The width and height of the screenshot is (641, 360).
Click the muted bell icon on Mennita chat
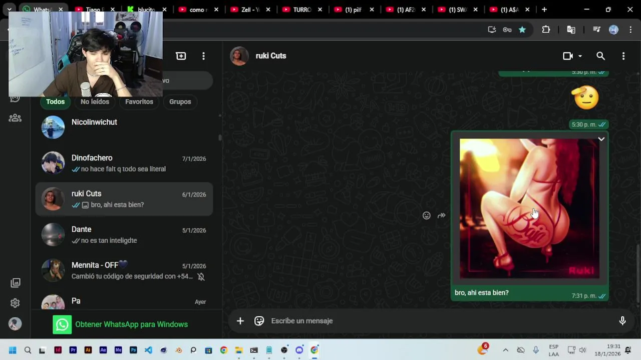(x=201, y=276)
